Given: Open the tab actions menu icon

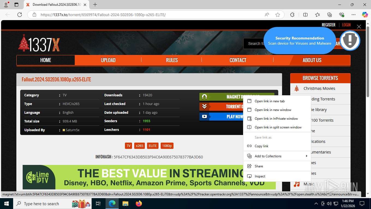Looking at the screenshot, I should pos(16,5).
